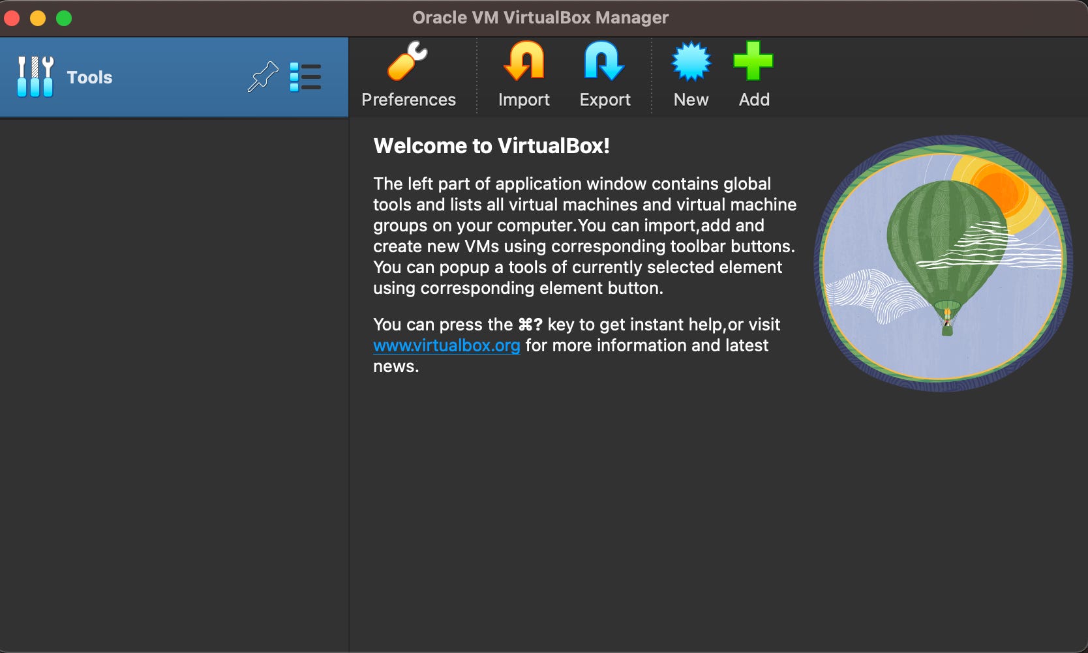Screen dimensions: 1088x653
Task: Select the Tools item in sidebar
Action: pyautogui.click(x=174, y=77)
